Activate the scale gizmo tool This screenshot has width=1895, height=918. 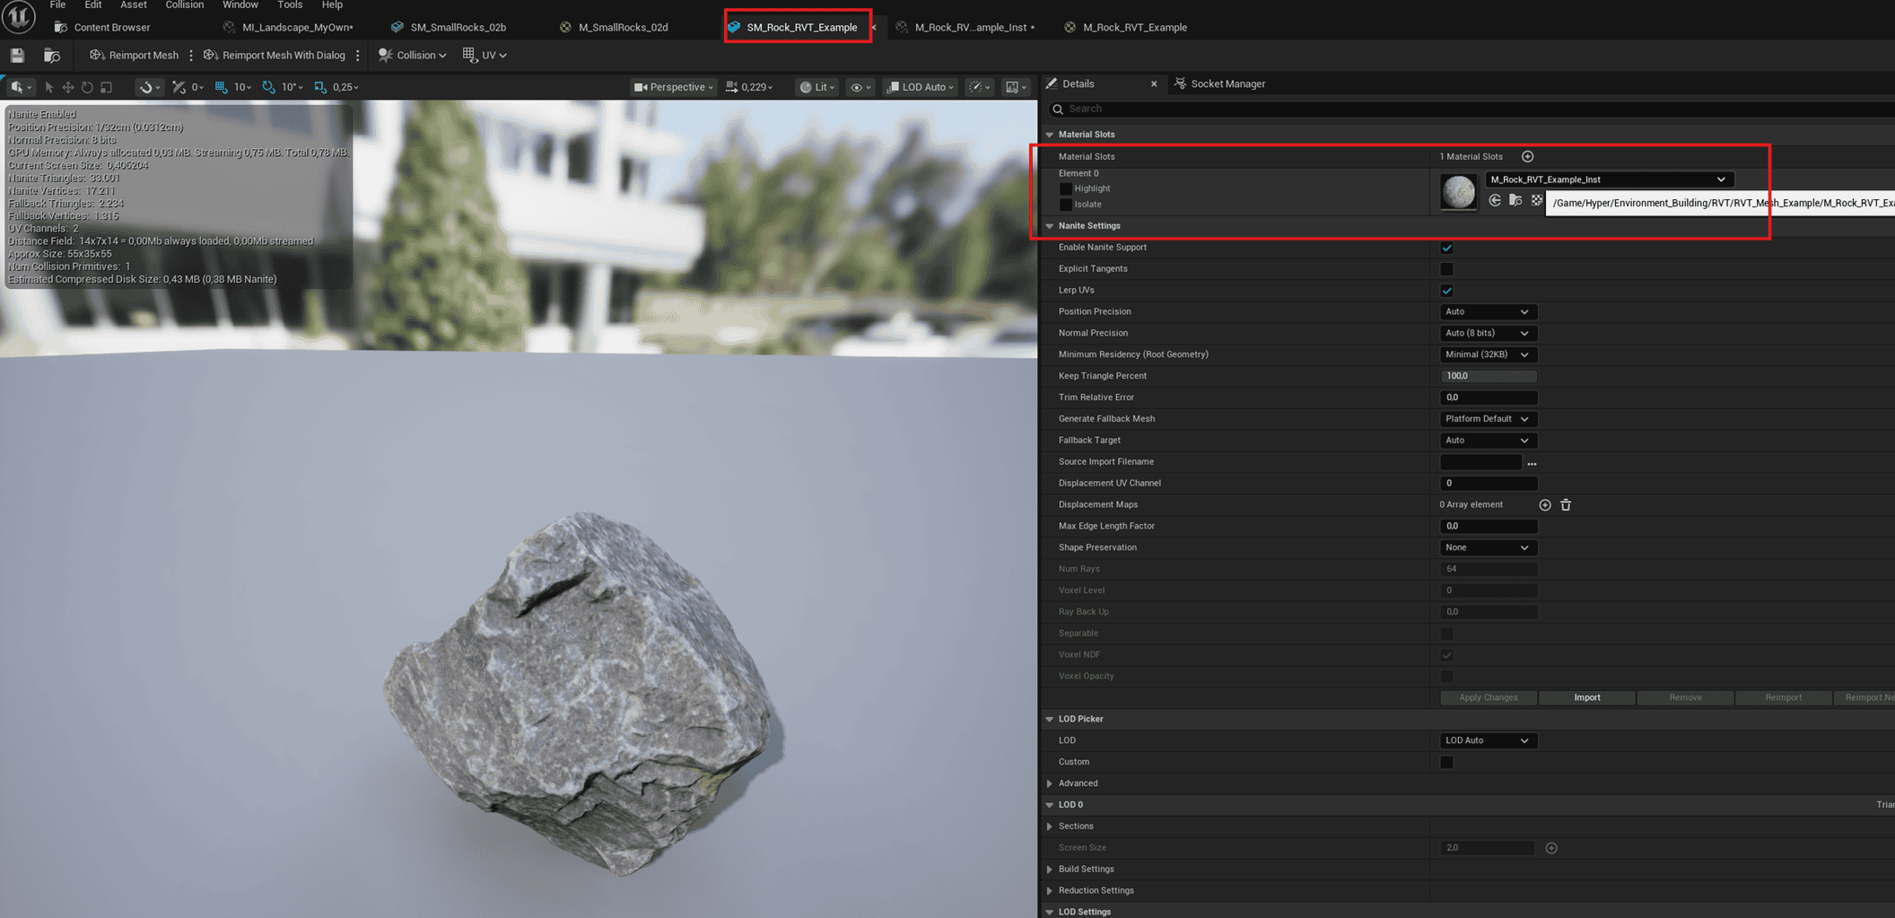coord(107,87)
